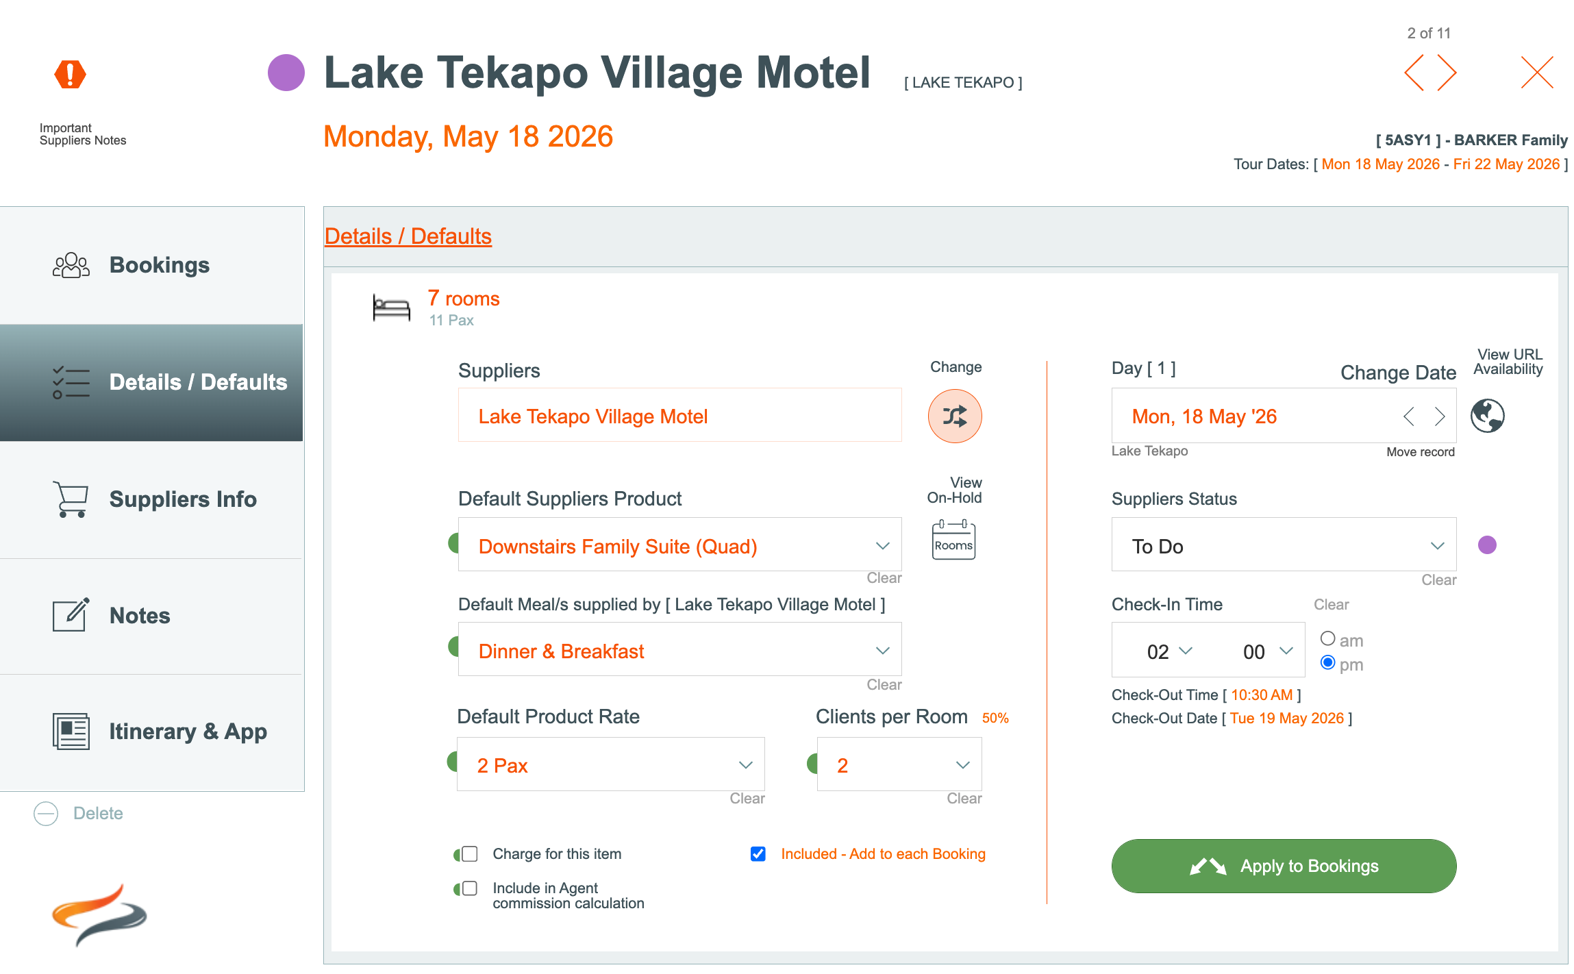Click the Delete minus circle icon

point(46,813)
